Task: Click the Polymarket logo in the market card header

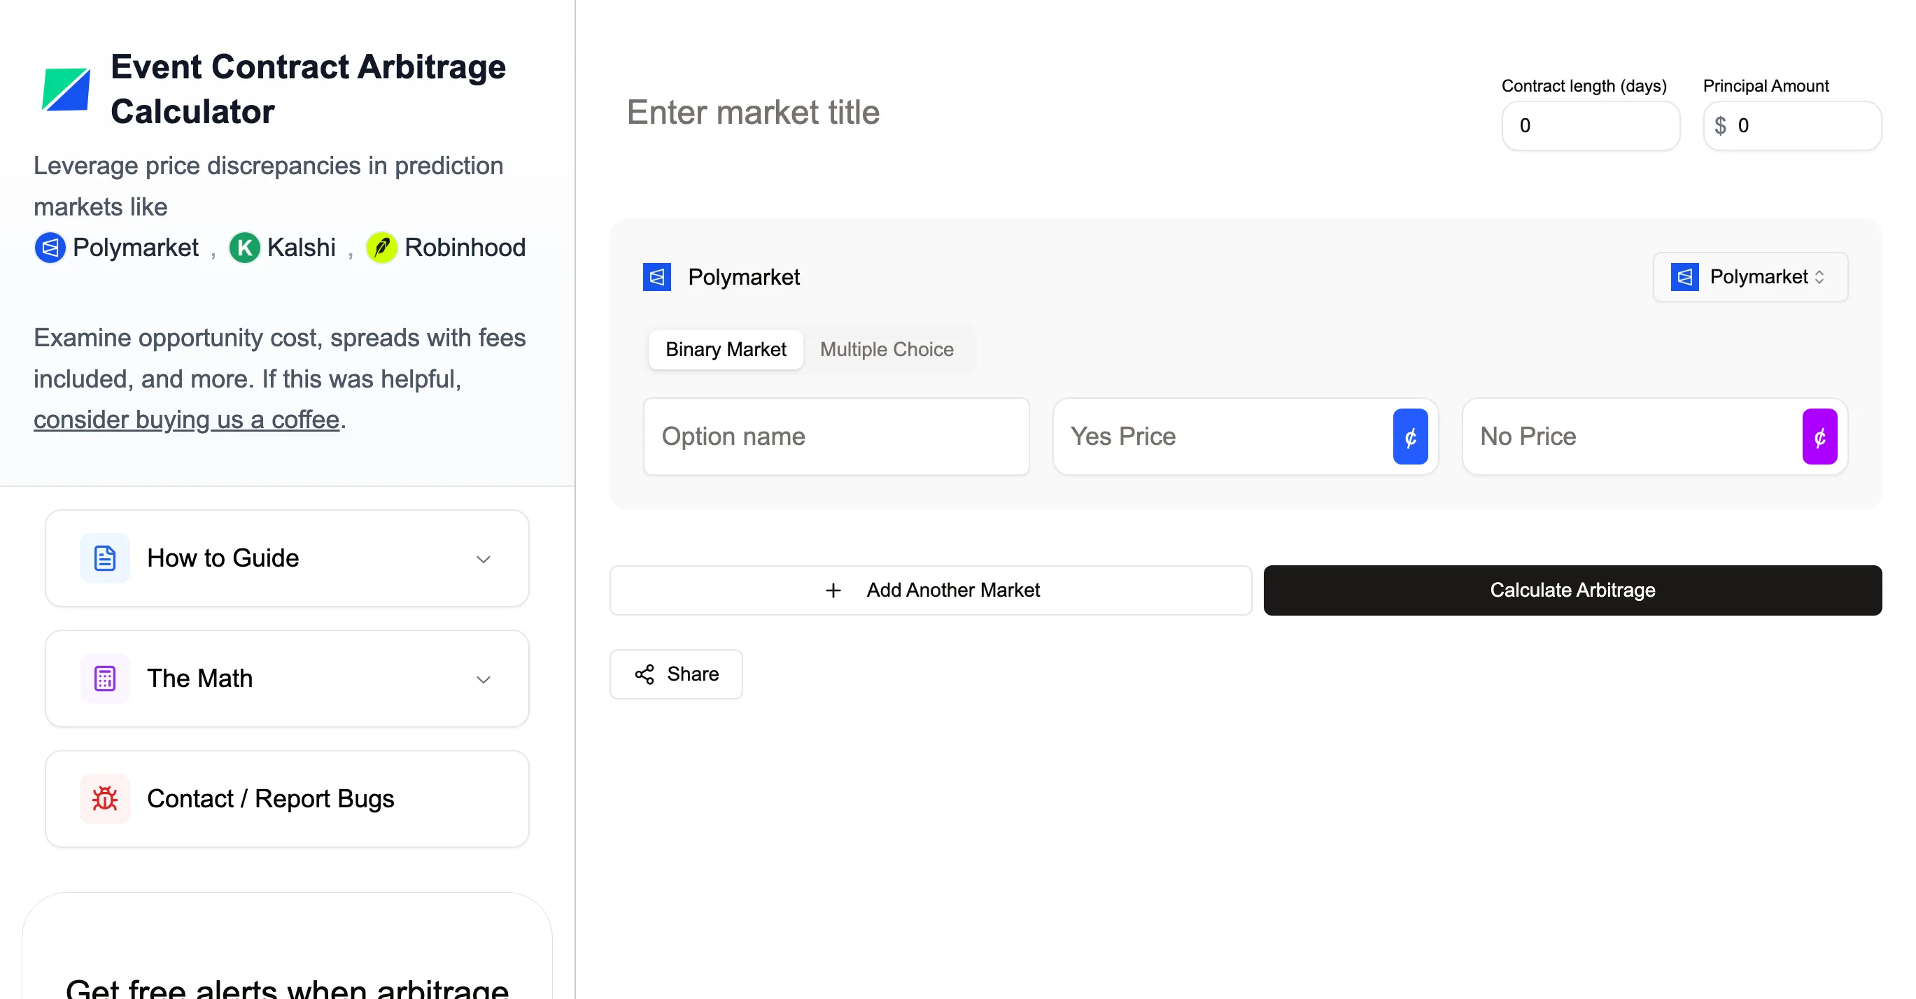Action: pyautogui.click(x=657, y=277)
